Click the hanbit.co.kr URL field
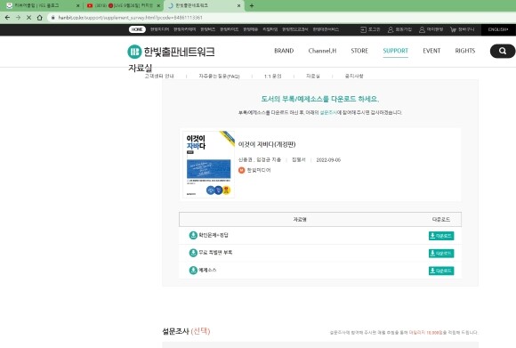This screenshot has width=516, height=348. tap(130, 18)
